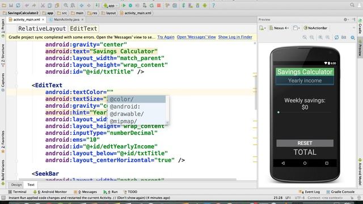The width and height of the screenshot is (363, 204).
Task: Close the MainActivity.java tab
Action: tap(82, 20)
